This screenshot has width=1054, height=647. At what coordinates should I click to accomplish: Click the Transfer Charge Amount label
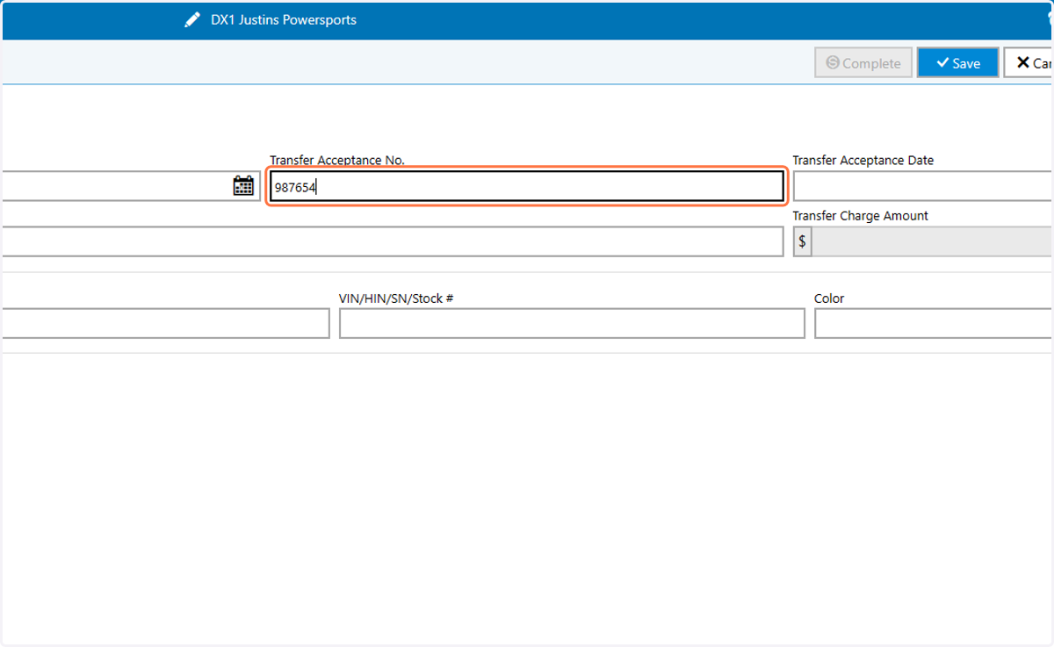[861, 216]
